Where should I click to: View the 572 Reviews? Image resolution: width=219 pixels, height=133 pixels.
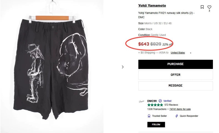(171, 105)
